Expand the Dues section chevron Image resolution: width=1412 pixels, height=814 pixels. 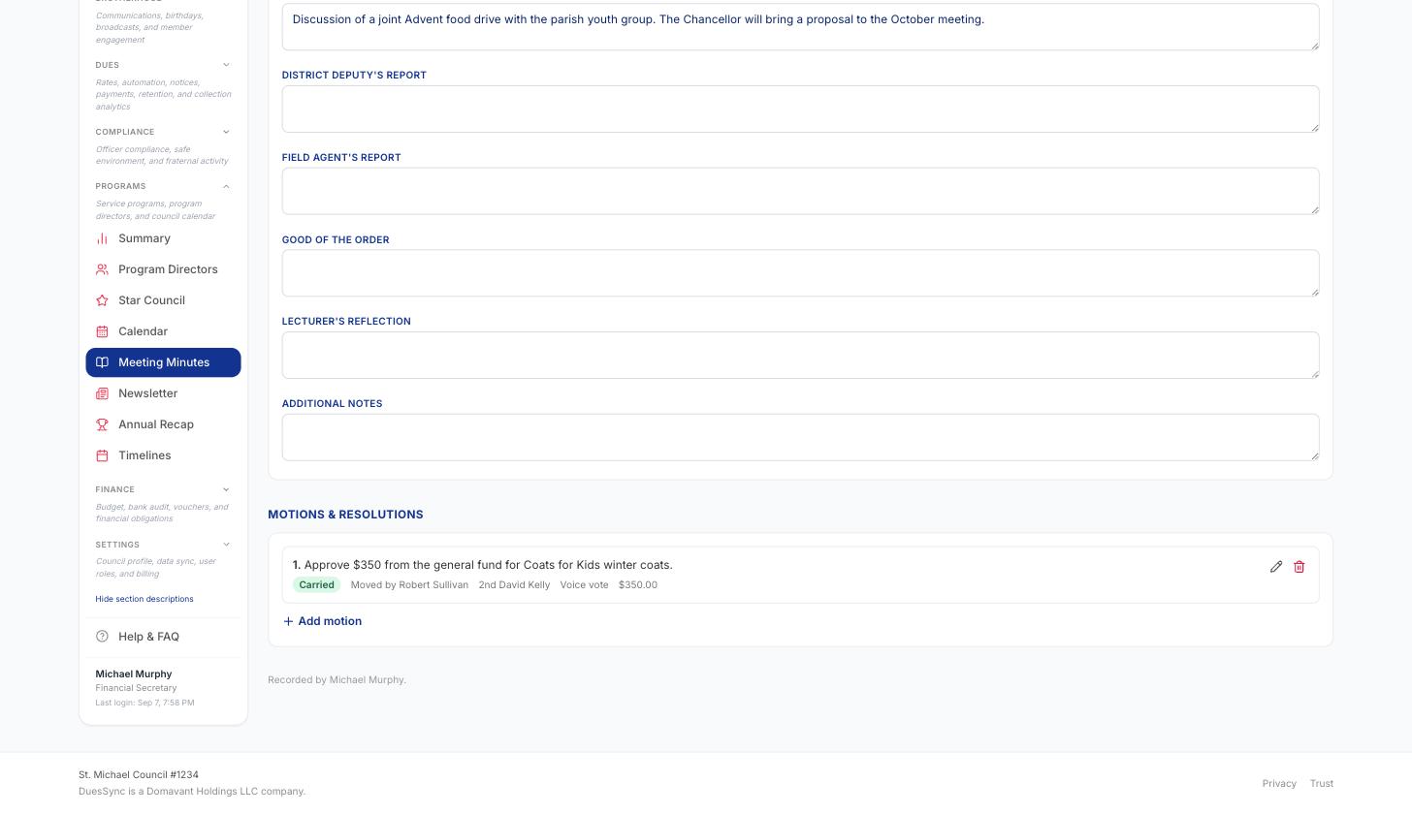tap(226, 65)
